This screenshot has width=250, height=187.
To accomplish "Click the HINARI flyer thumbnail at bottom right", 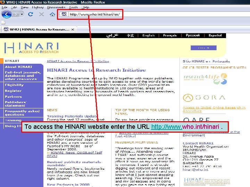I will coord(207,182).
